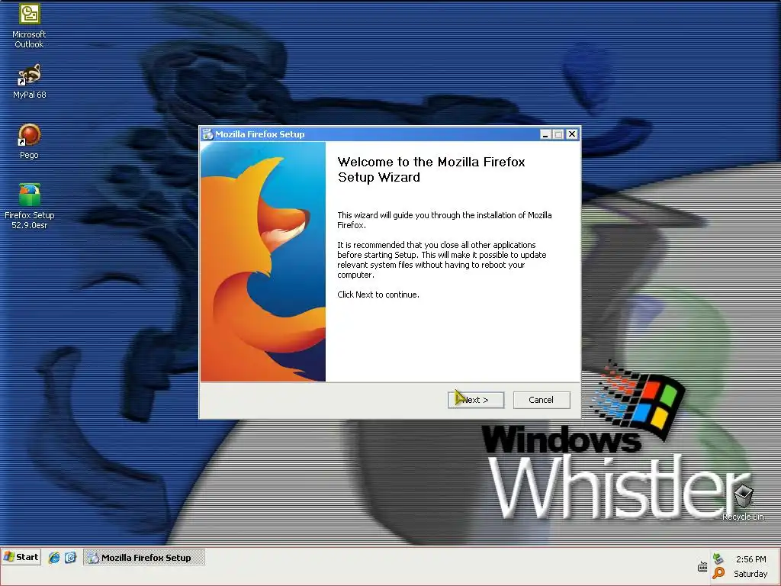Launch Outlook Express from quick launch
The height and width of the screenshot is (586, 781).
(x=70, y=558)
